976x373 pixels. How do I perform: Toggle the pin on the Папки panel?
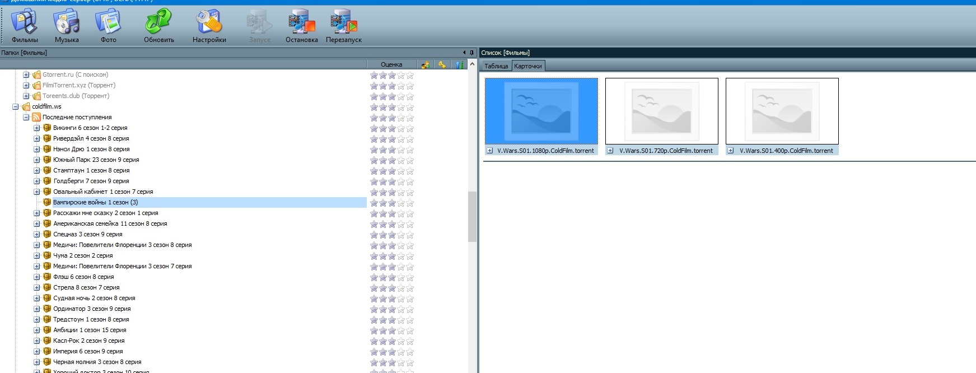[x=471, y=53]
